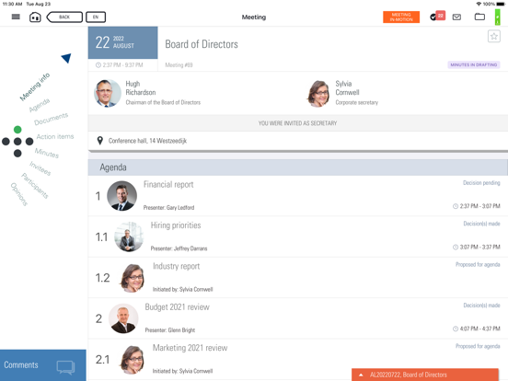Tap the green status indicator bar
The height and width of the screenshot is (381, 508).
click(x=497, y=17)
